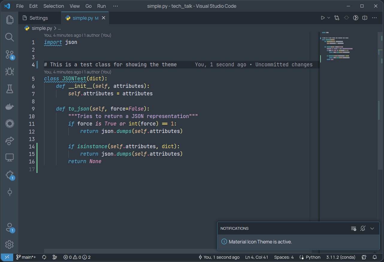Open the Go menu
Image resolution: width=384 pixels, height=262 pixels.
(x=89, y=6)
